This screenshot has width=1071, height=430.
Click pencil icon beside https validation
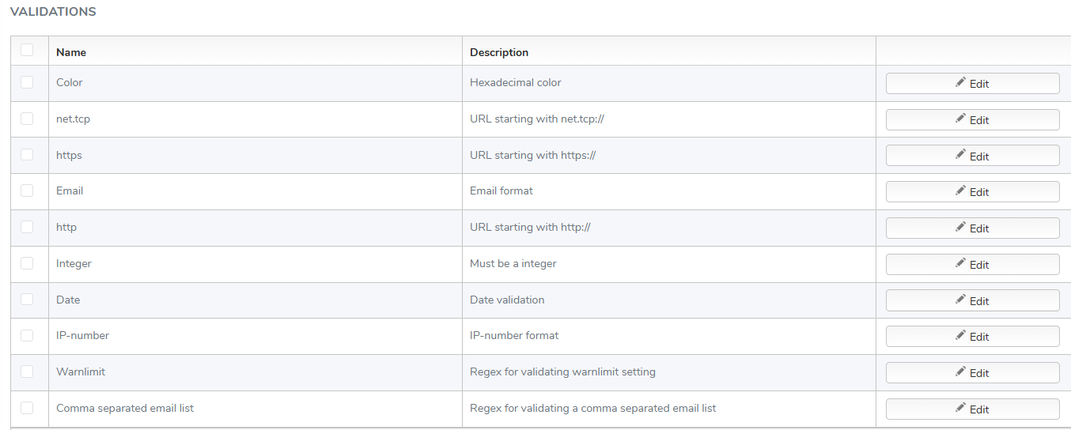[960, 155]
